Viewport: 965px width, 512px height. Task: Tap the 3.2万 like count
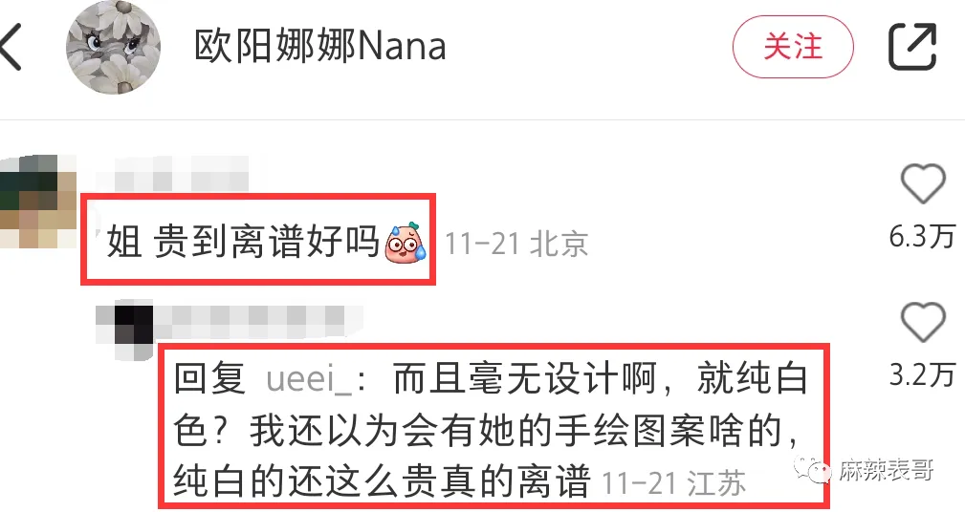coord(922,374)
